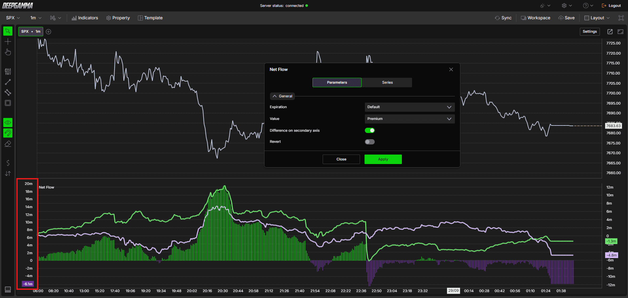Select the Parameters tab

click(337, 83)
